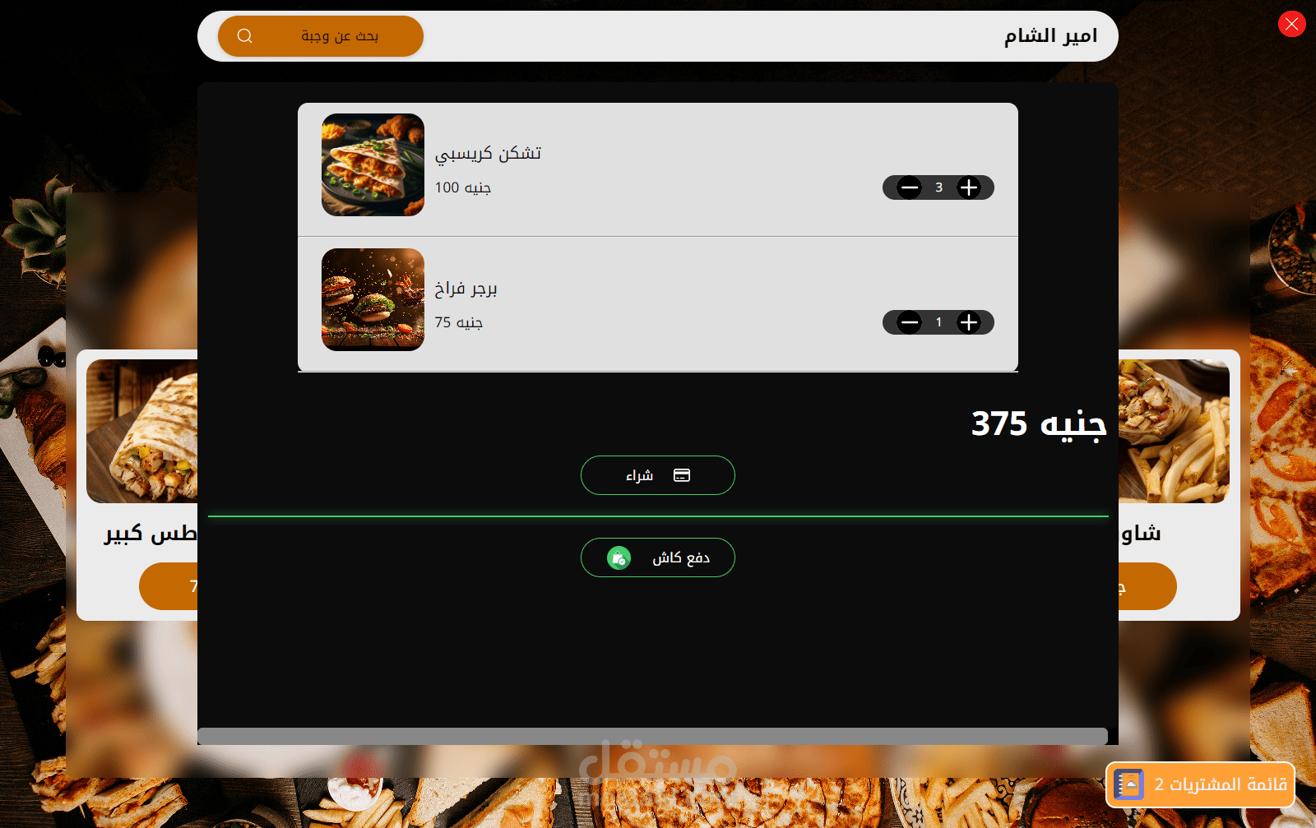Click the search magnifier icon
Screen dimensions: 1316x828
pos(244,36)
